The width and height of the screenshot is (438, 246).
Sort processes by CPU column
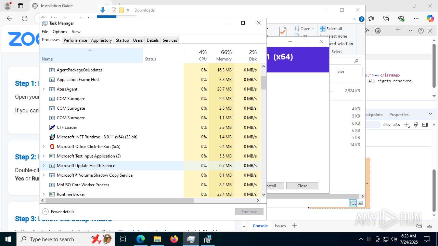click(196, 55)
